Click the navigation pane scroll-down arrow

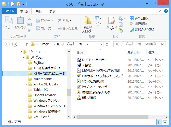click(x=69, y=117)
